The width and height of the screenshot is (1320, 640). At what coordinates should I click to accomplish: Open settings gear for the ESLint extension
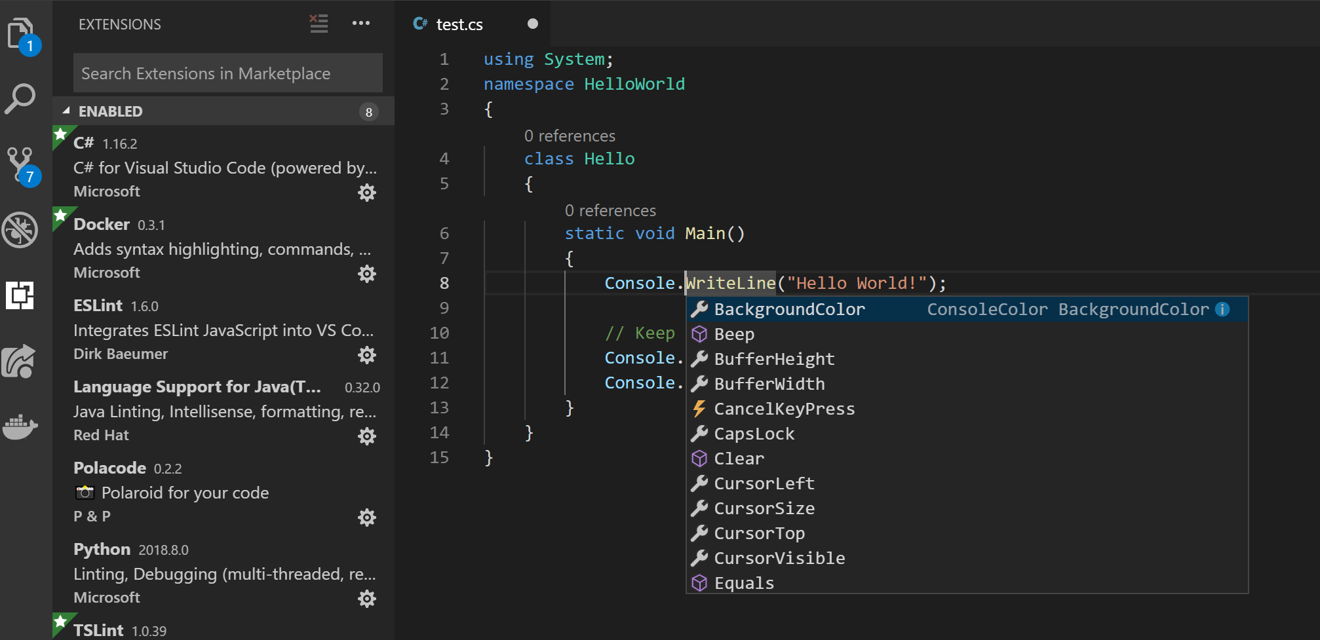(x=367, y=355)
